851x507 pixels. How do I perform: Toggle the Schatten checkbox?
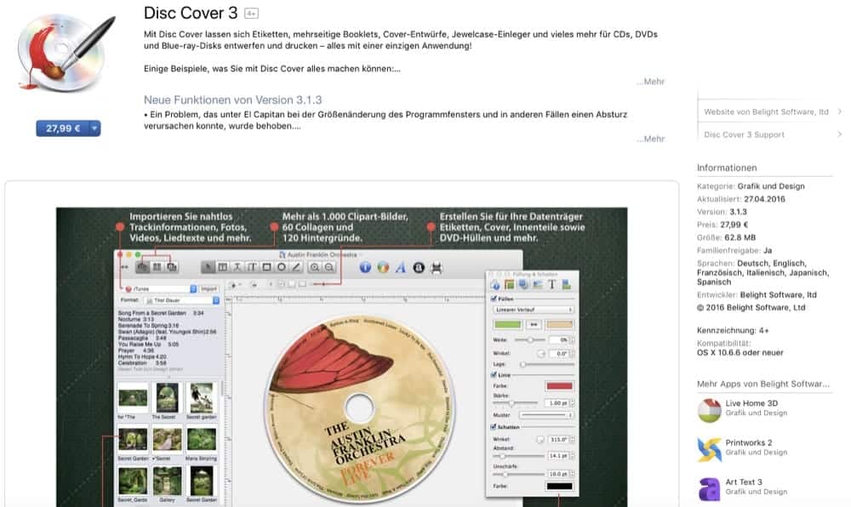(494, 427)
